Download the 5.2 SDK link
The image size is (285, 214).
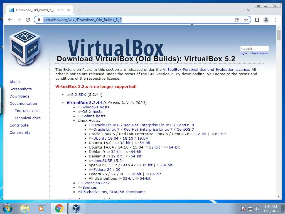click(77, 95)
